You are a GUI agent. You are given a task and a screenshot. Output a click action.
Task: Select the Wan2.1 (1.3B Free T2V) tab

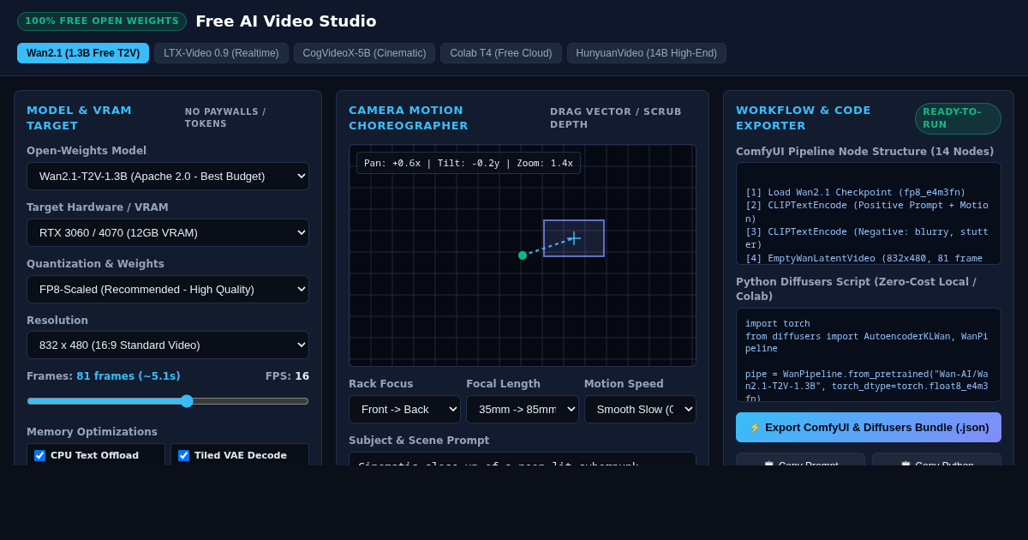[x=83, y=53]
